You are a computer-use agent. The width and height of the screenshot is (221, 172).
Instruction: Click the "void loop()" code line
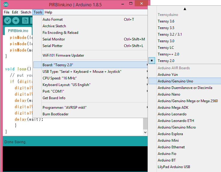(18, 69)
